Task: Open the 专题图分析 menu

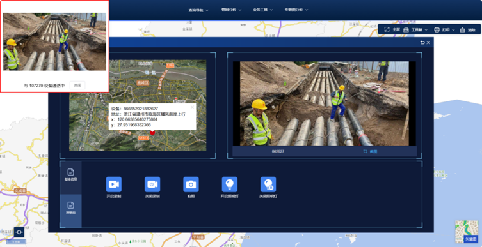Action: click(296, 10)
